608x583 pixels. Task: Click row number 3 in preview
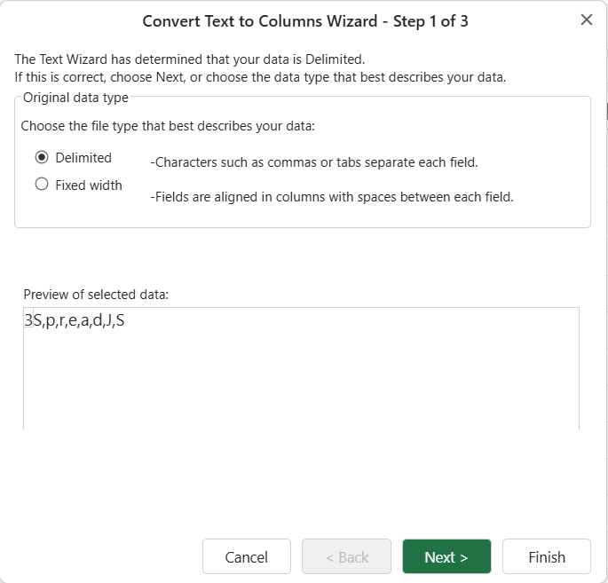[x=28, y=320]
